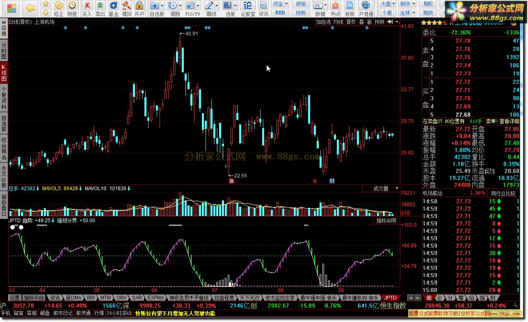Select the 新DMA indicator tab
The width and height of the screenshot is (528, 322).
[73, 297]
